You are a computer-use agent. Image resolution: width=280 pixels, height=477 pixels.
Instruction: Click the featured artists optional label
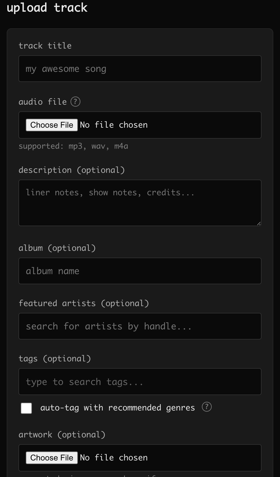pyautogui.click(x=84, y=303)
